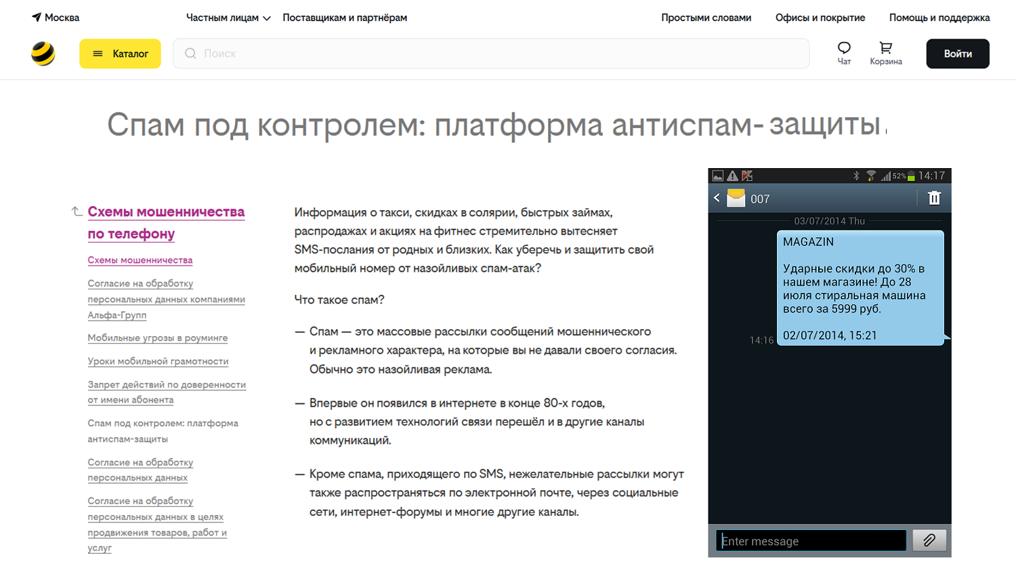Viewport: 1016px width, 572px height.
Task: Open Запрет действий по доверенности link
Action: [x=167, y=392]
